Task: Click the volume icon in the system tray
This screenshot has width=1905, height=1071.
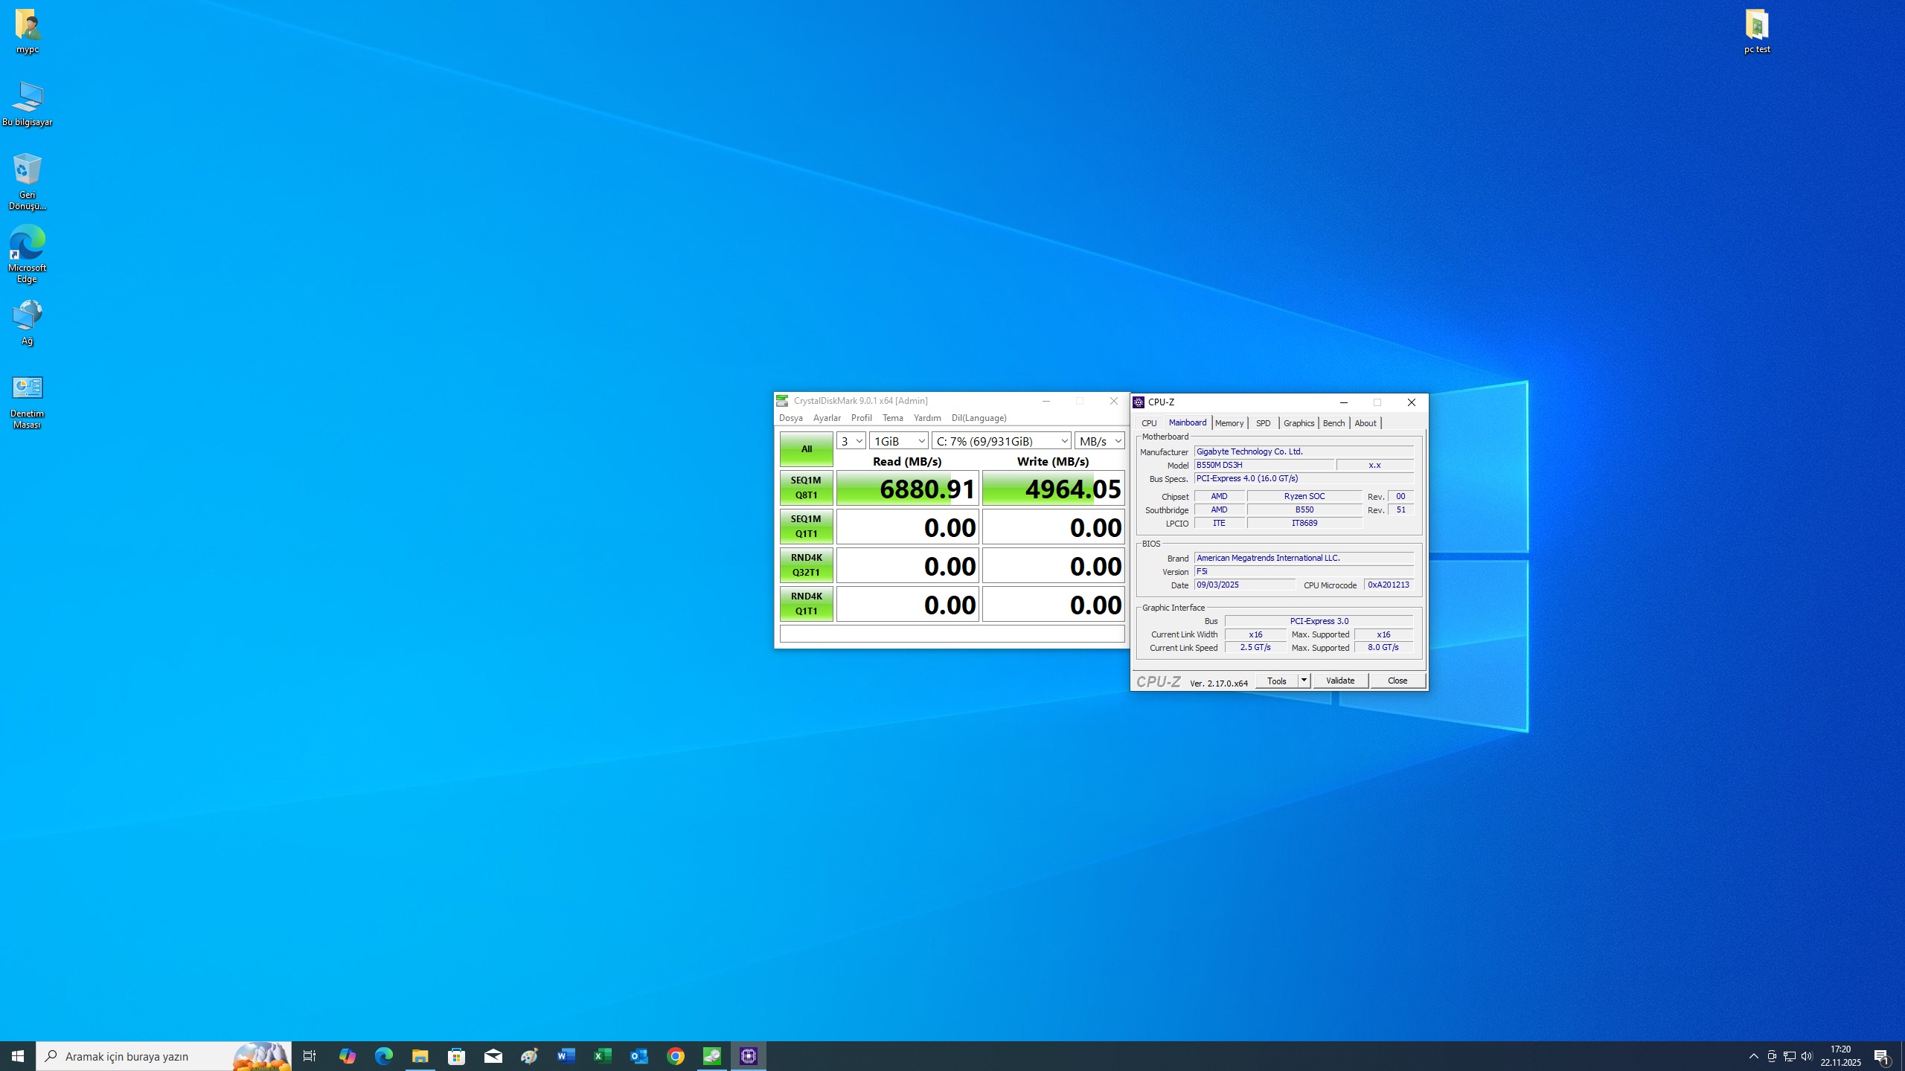Action: tap(1807, 1056)
